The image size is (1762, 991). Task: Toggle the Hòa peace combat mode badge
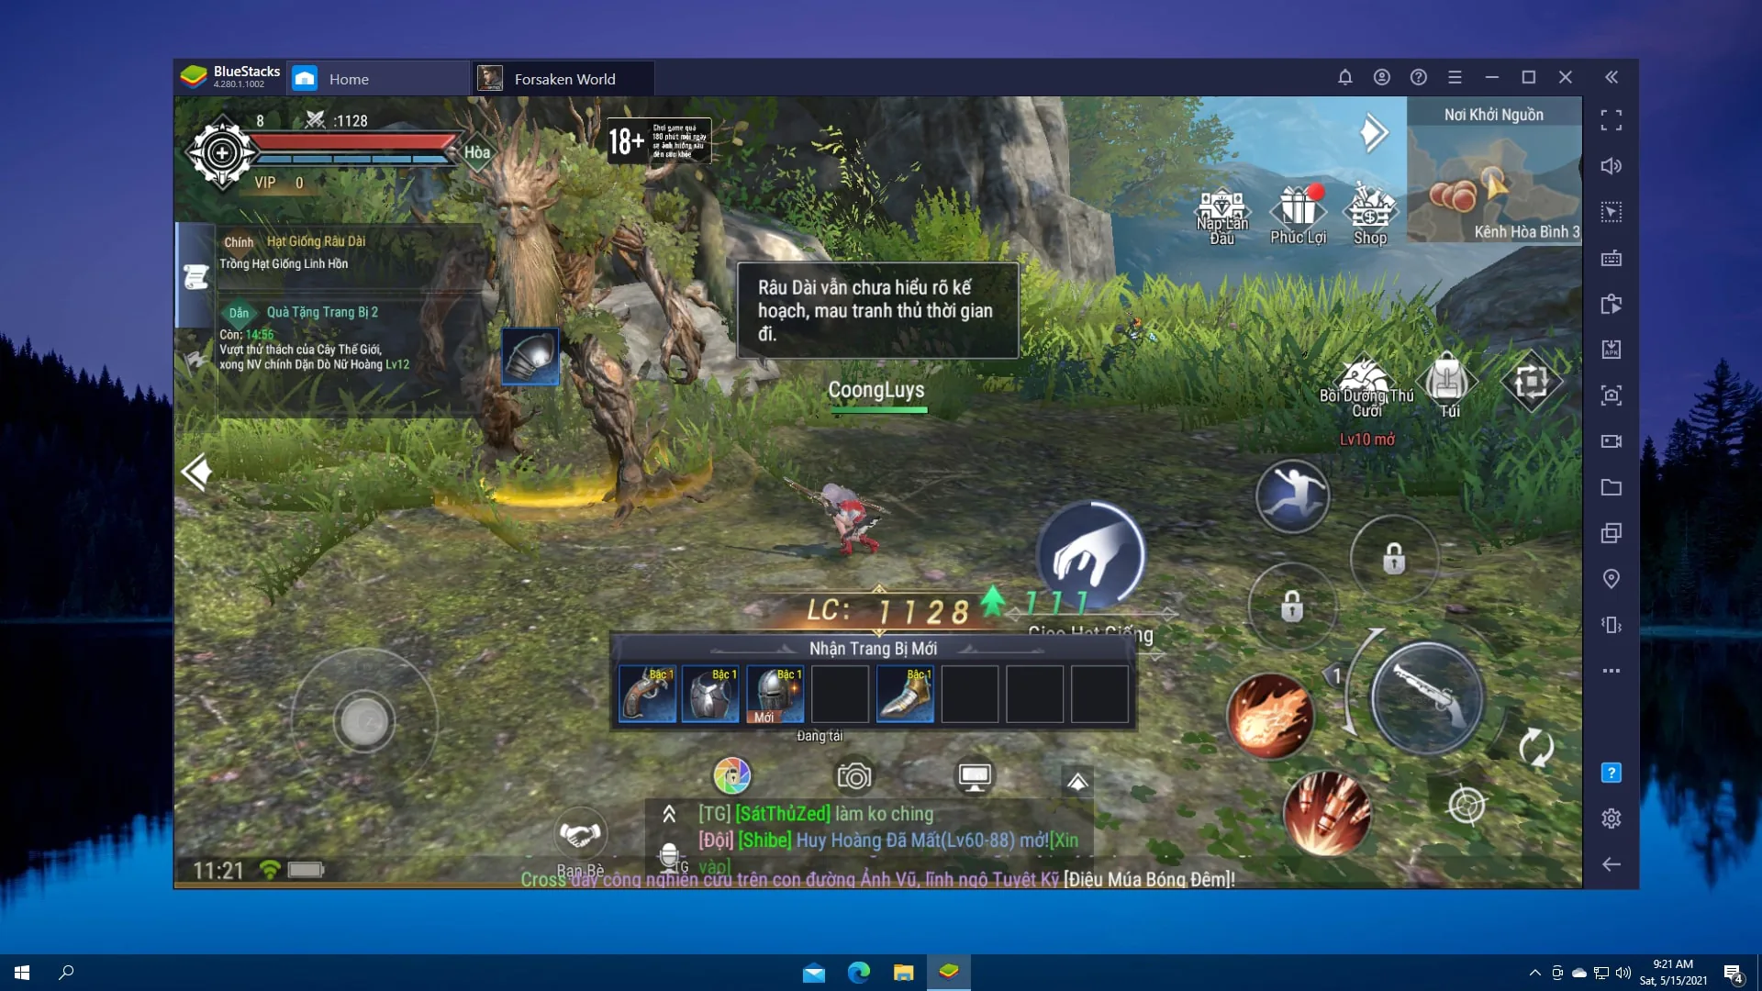point(476,152)
